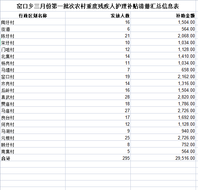Click the 元楼村 count cell 25
Image resolution: width=198 pixels, height=190 pixels.
[98, 137]
